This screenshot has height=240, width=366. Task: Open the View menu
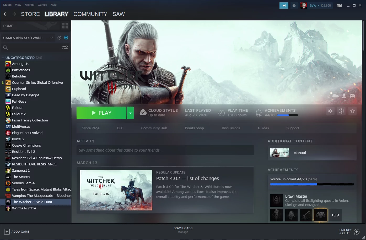[x=18, y=5]
